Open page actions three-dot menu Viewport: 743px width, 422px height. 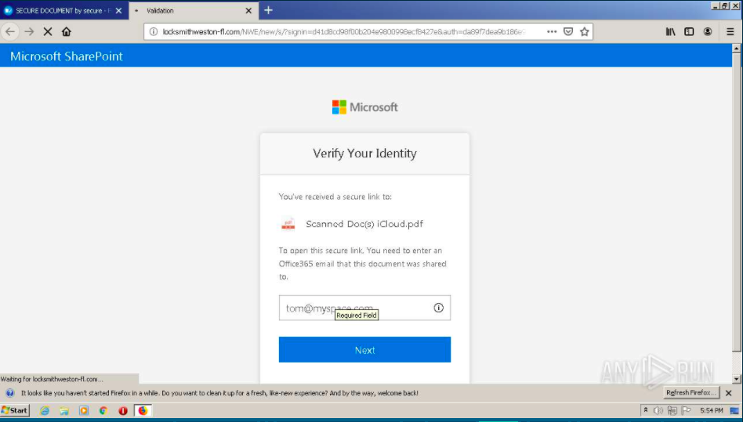[x=552, y=31]
